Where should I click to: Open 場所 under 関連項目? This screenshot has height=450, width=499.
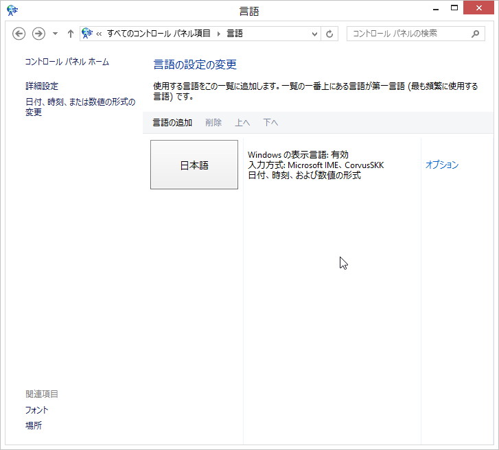[34, 425]
